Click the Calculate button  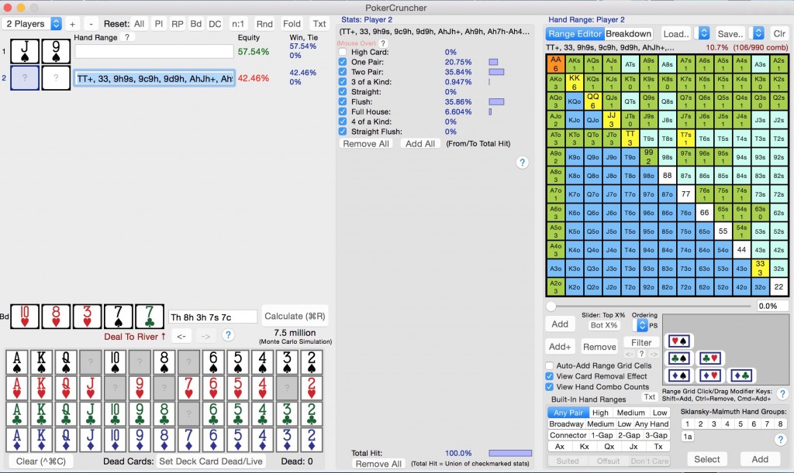[295, 317]
